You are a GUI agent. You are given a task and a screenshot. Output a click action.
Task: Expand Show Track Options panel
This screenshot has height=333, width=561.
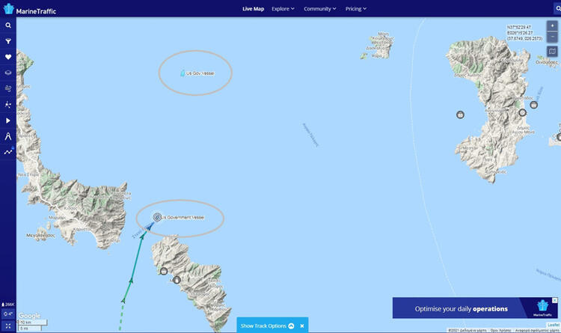[267, 326]
